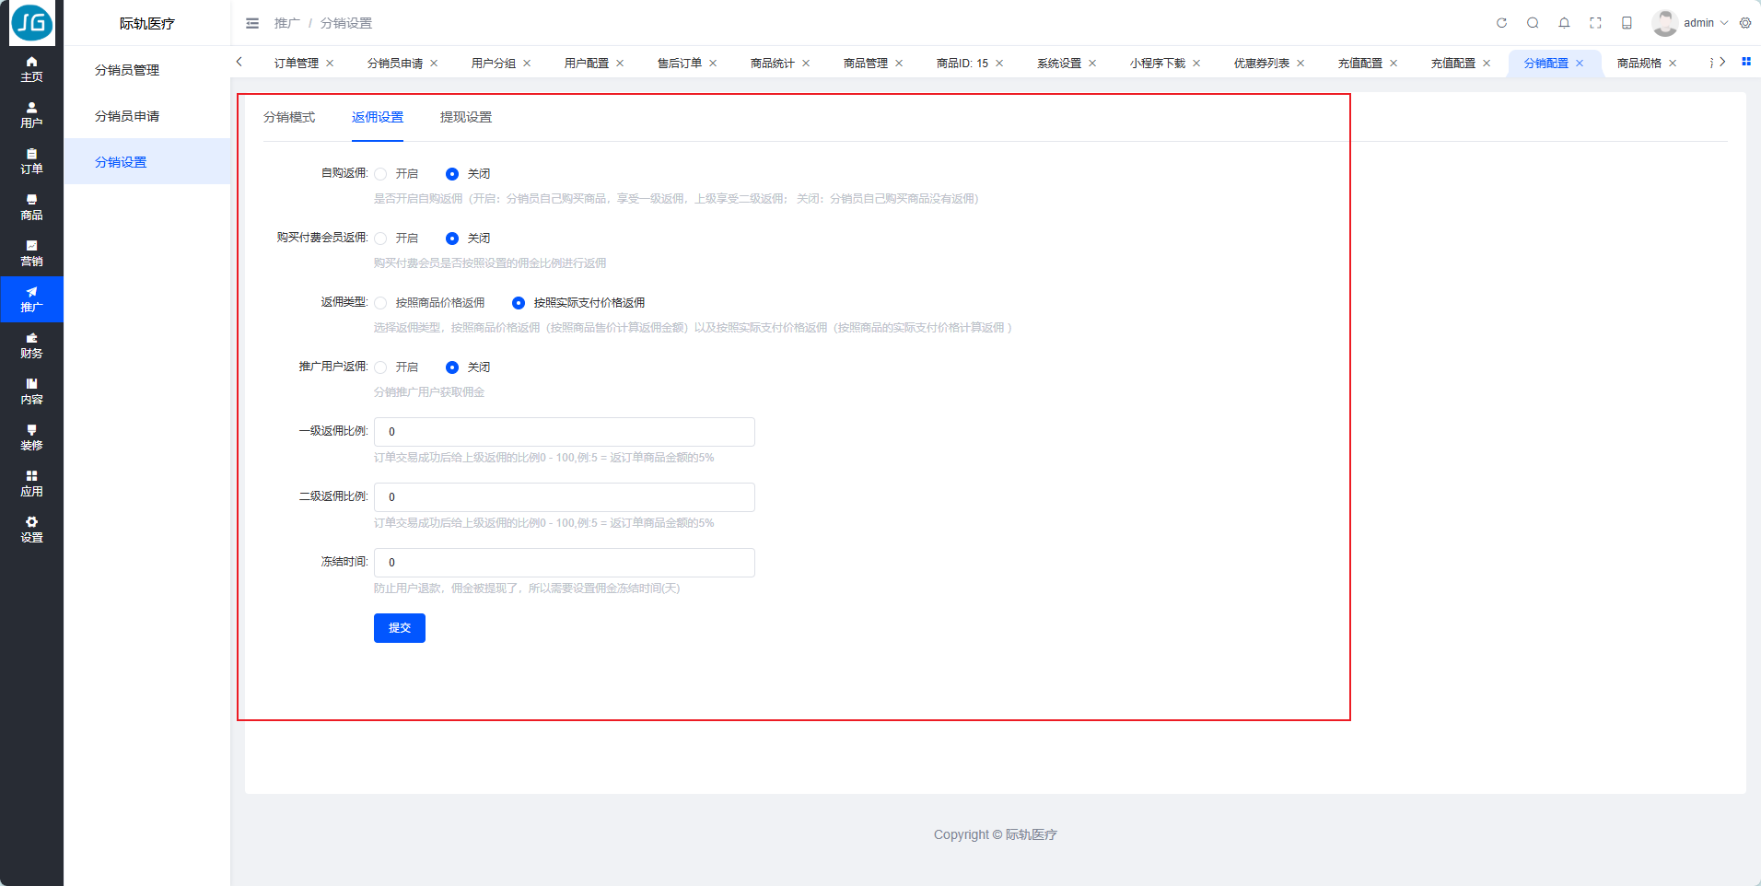This screenshot has width=1761, height=886.
Task: Open the 商品 section in sidebar
Action: [x=31, y=207]
